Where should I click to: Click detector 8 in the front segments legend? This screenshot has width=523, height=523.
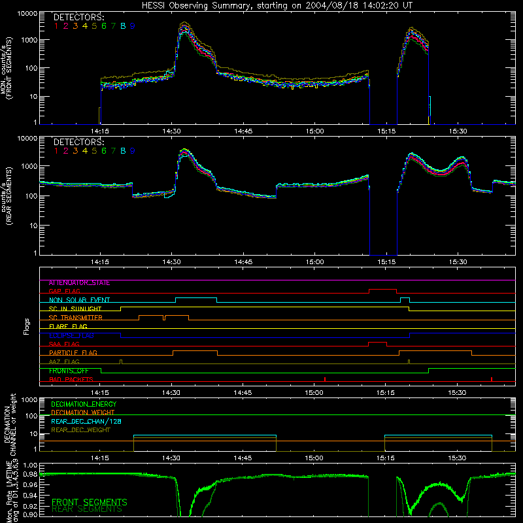click(123, 26)
